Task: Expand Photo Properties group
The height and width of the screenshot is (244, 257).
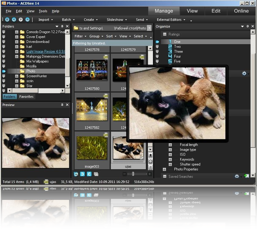Action: click(164, 169)
